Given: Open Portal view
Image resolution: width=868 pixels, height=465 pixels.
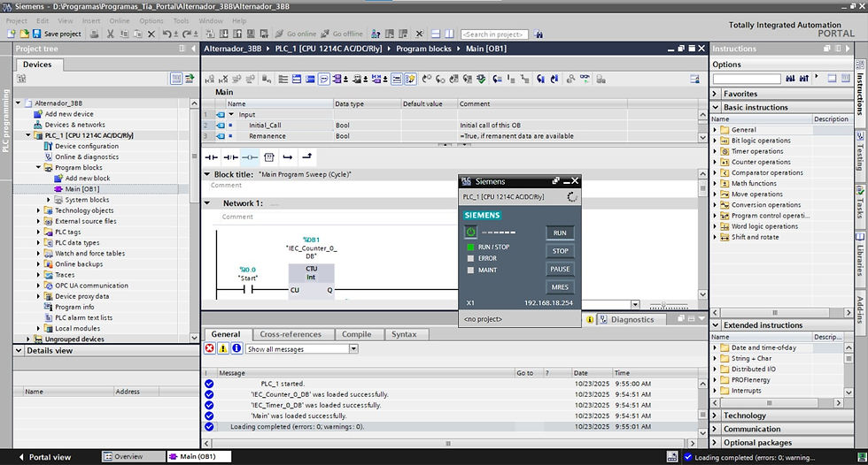Looking at the screenshot, I should [45, 457].
